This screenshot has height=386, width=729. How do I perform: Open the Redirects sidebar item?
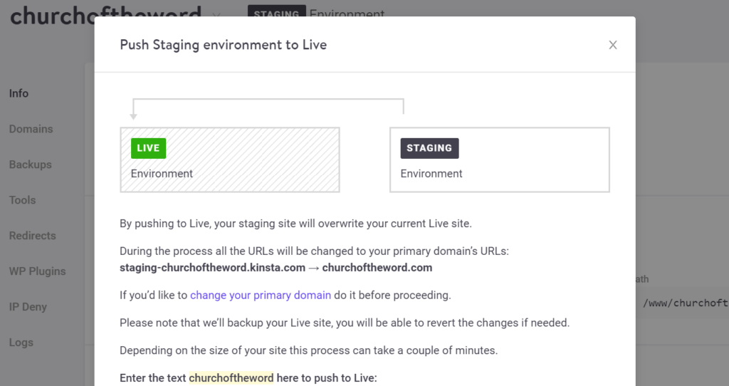[32, 236]
